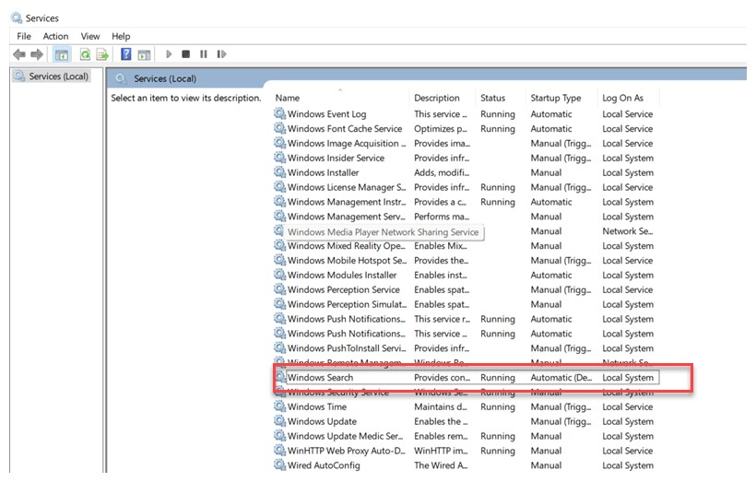Select the Windows Update service
Viewport: 756px width, 482px height.
[x=466, y=422]
